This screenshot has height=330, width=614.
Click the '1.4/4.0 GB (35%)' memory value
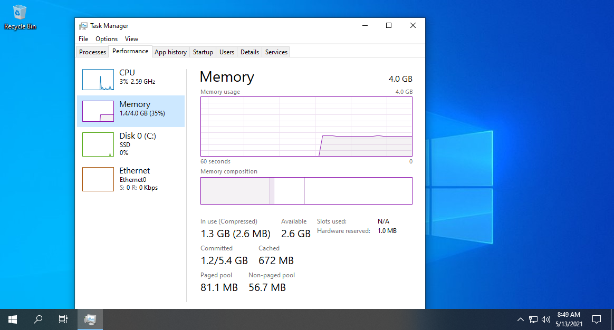tap(142, 113)
